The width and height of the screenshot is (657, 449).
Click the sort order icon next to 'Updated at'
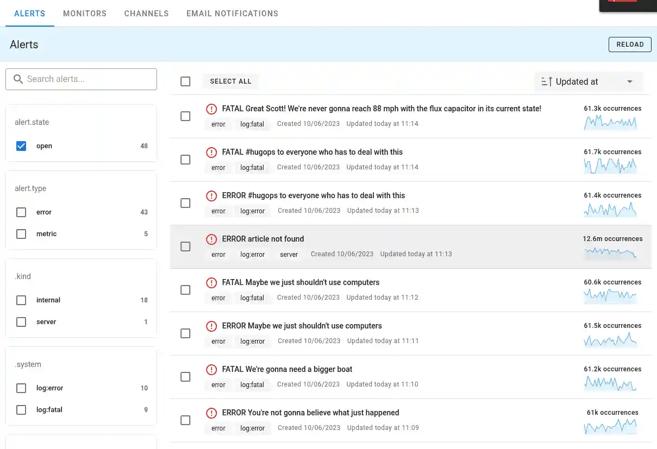coord(547,82)
